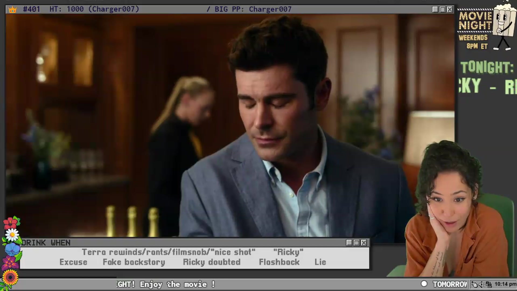The height and width of the screenshot is (291, 517).
Task: Click the purple flower icon
Action: click(10, 262)
